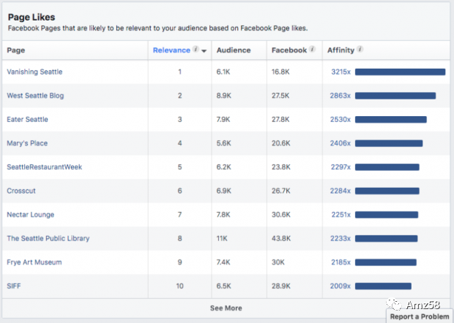The image size is (454, 323).
Task: Click the 26.7K Facebook cell
Action: pyautogui.click(x=281, y=191)
